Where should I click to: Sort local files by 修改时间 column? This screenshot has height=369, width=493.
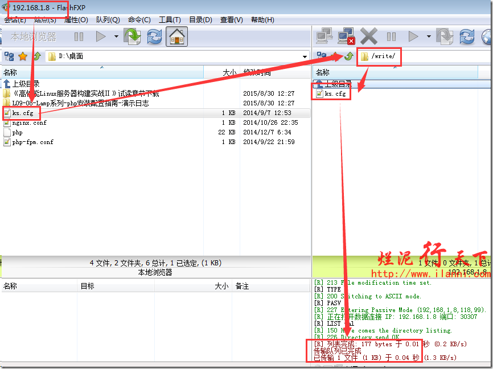[x=275, y=72]
